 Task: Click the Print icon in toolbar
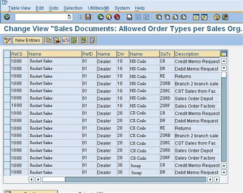click(x=129, y=17)
